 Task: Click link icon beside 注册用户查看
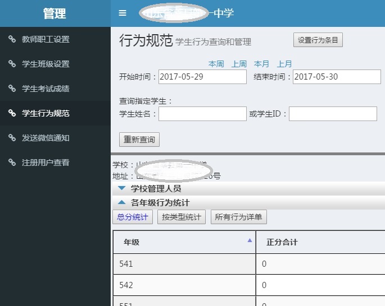click(x=12, y=163)
